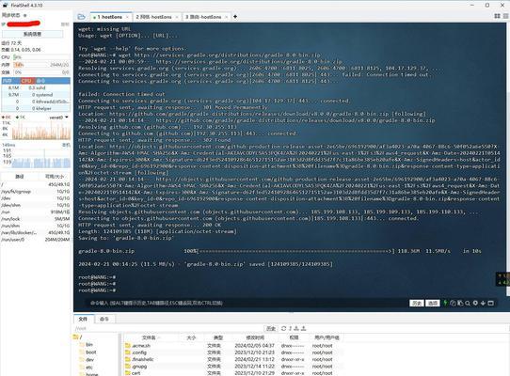Click the terminal download arrow icon

click(x=483, y=304)
